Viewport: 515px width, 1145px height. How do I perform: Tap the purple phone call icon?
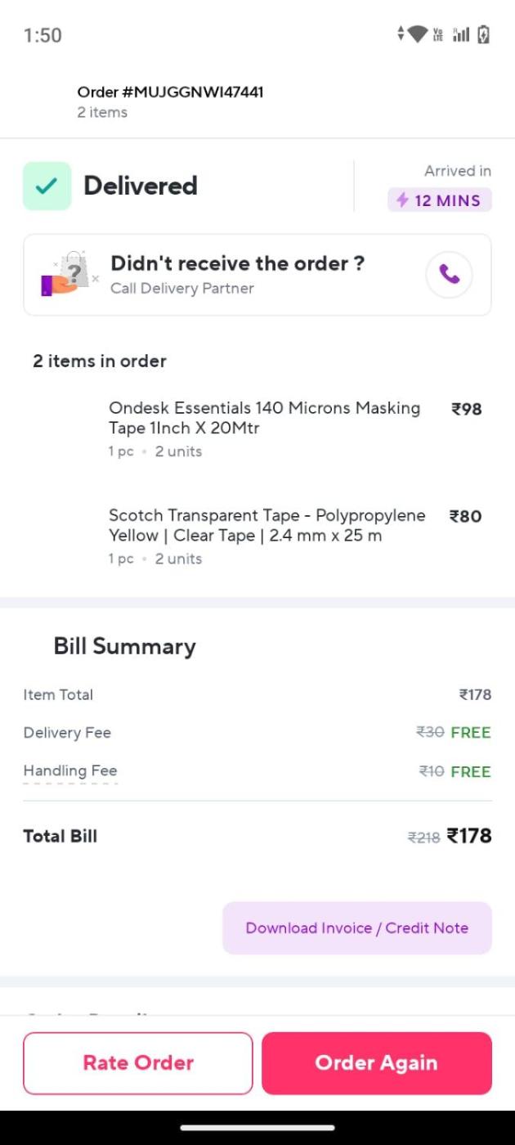pyautogui.click(x=449, y=274)
